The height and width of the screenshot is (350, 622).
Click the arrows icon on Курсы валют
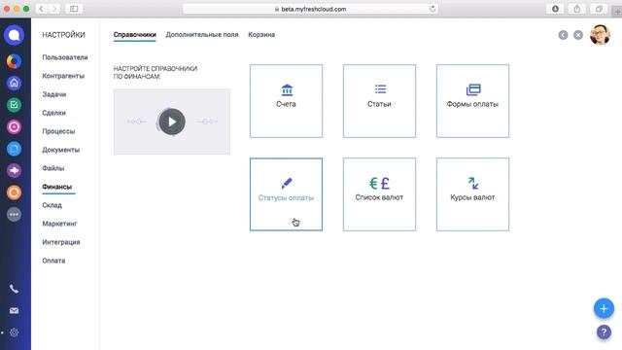(x=473, y=183)
